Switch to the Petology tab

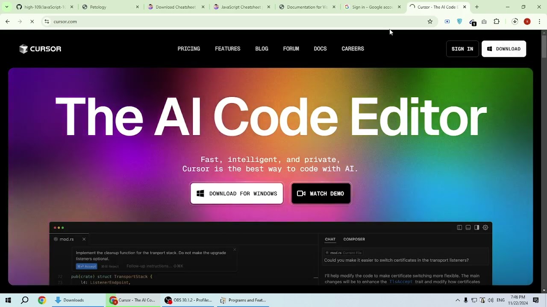pos(110,7)
